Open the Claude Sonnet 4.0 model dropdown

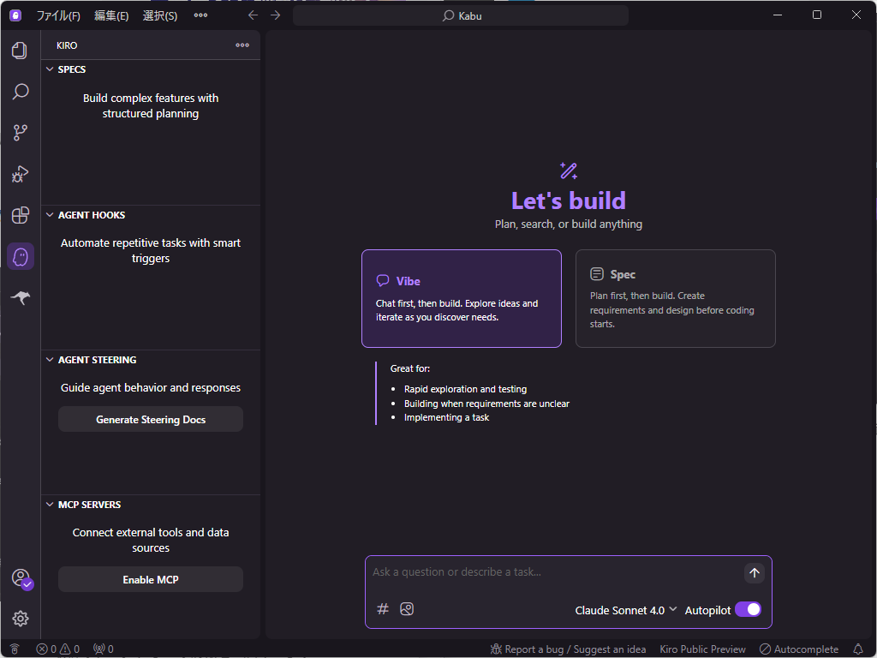click(626, 610)
